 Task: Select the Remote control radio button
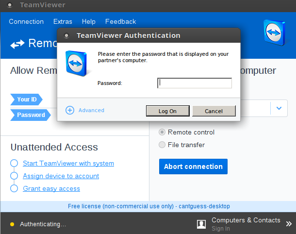tap(162, 132)
